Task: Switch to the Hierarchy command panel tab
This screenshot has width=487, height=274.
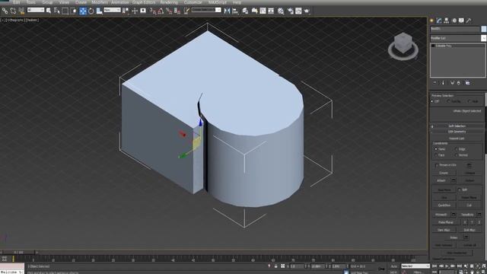Action: tap(447, 21)
